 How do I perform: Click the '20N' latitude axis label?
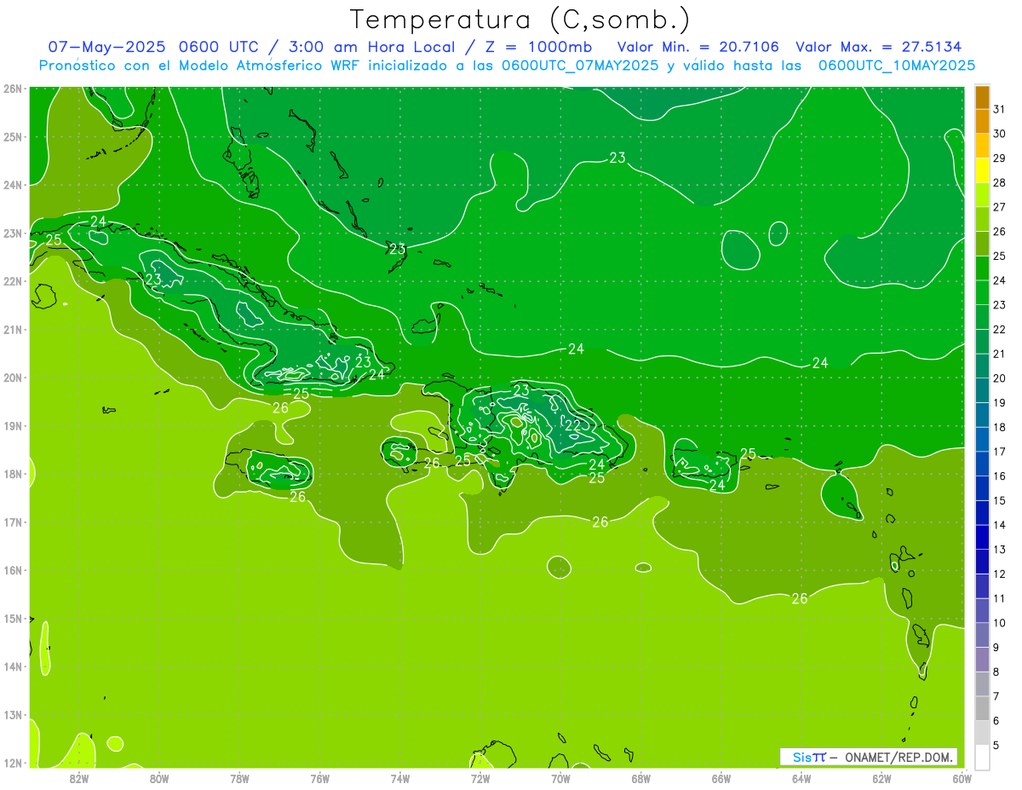pyautogui.click(x=12, y=378)
